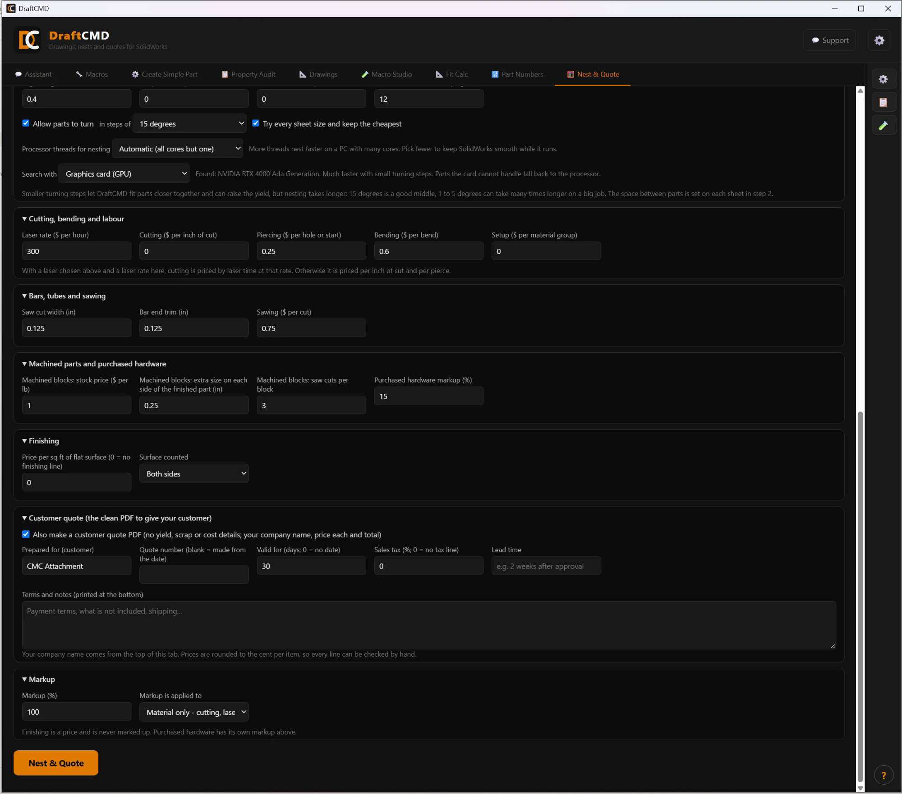Click the Nest & Quote button

(56, 763)
